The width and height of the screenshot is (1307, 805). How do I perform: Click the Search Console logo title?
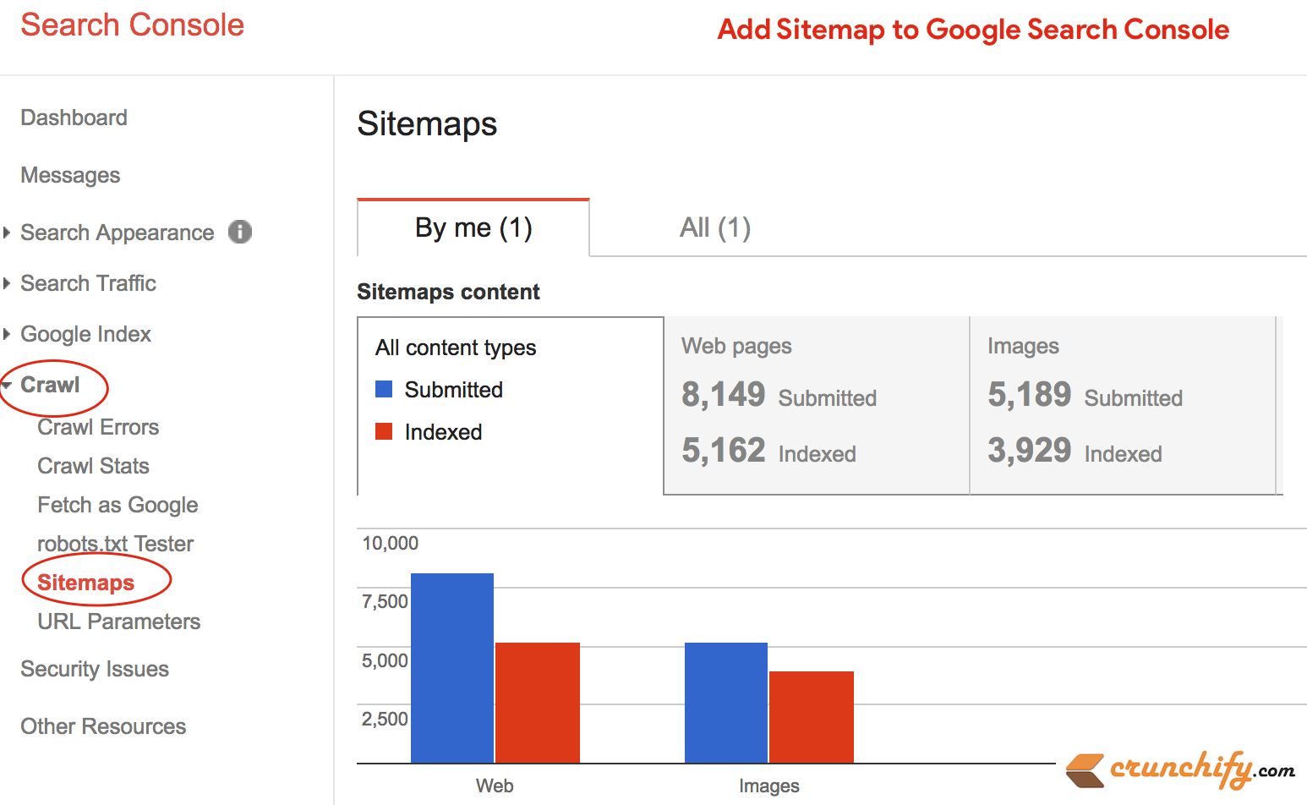point(133,25)
